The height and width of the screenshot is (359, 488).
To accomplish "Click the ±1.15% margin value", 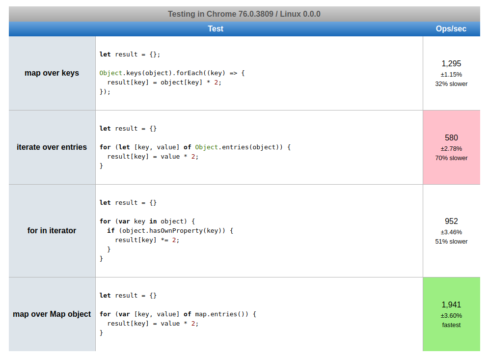I will tap(451, 75).
